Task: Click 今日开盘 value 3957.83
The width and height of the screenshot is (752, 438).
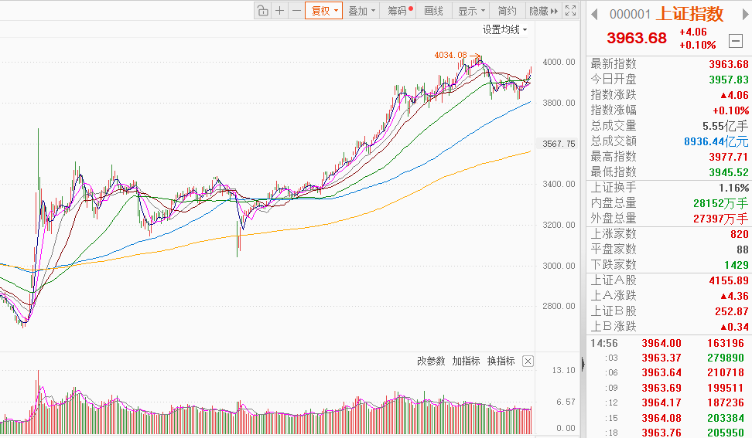Action: click(x=729, y=80)
